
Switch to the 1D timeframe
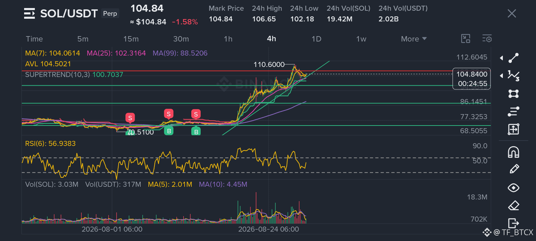point(316,39)
